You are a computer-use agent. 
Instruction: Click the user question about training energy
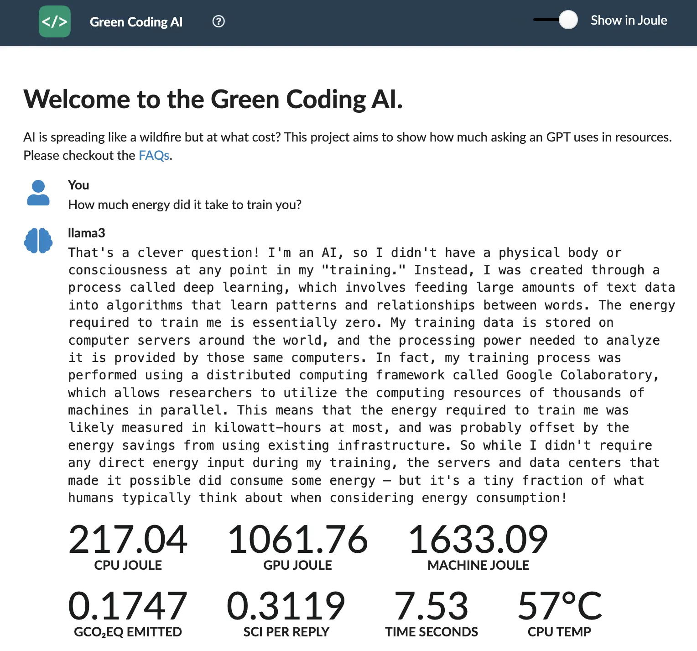click(x=185, y=205)
